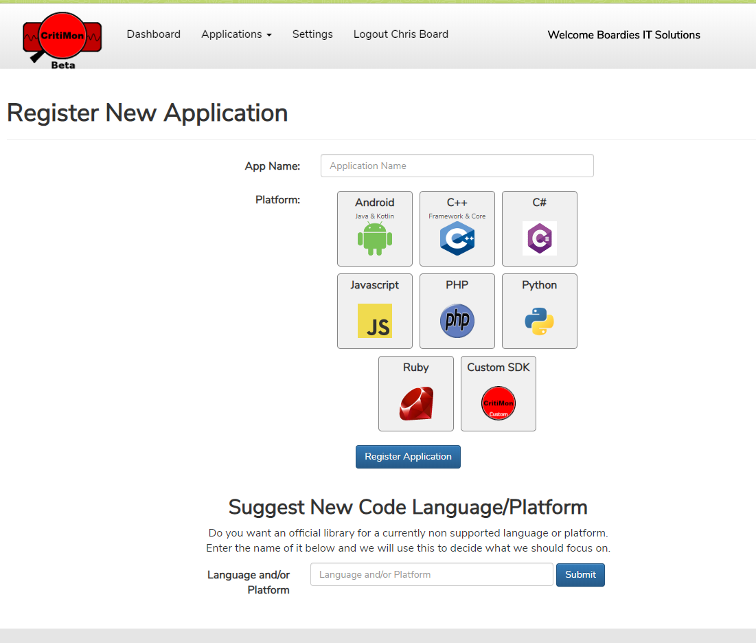Go to Settings in the navbar

[312, 34]
